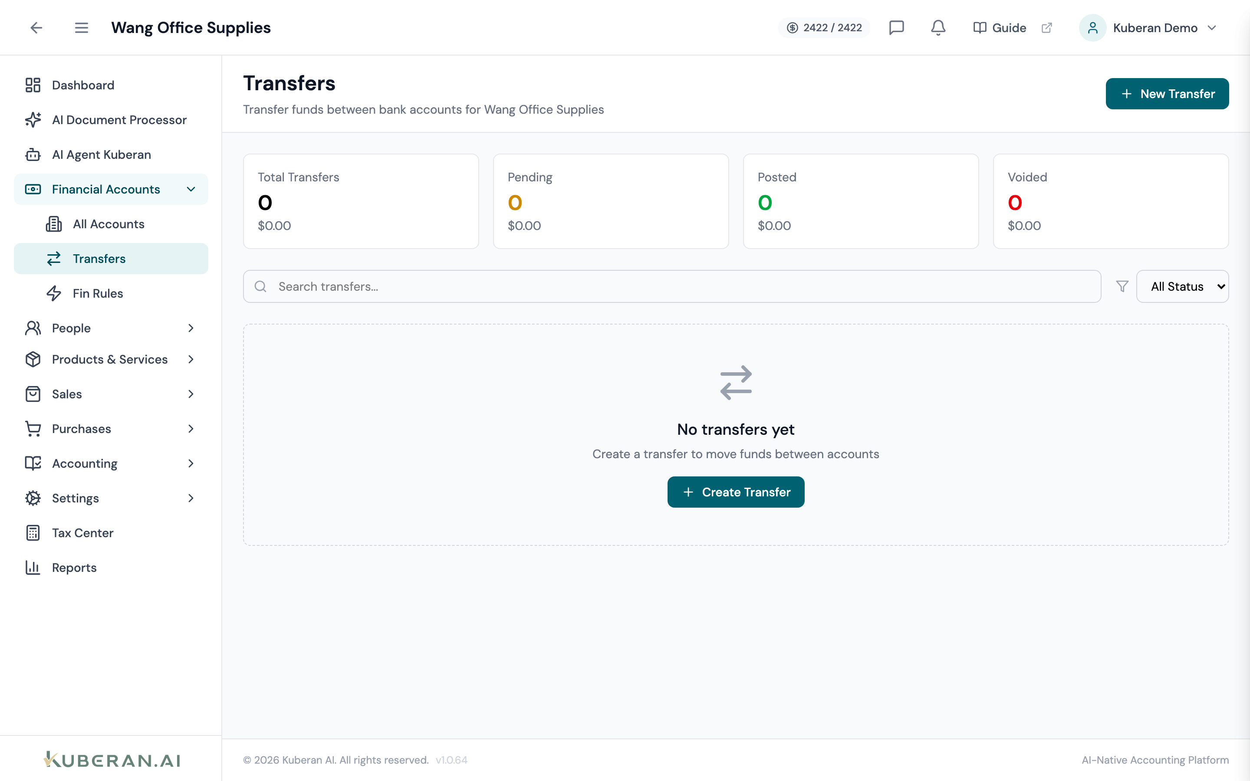Expand the Sales section chevron

[191, 394]
